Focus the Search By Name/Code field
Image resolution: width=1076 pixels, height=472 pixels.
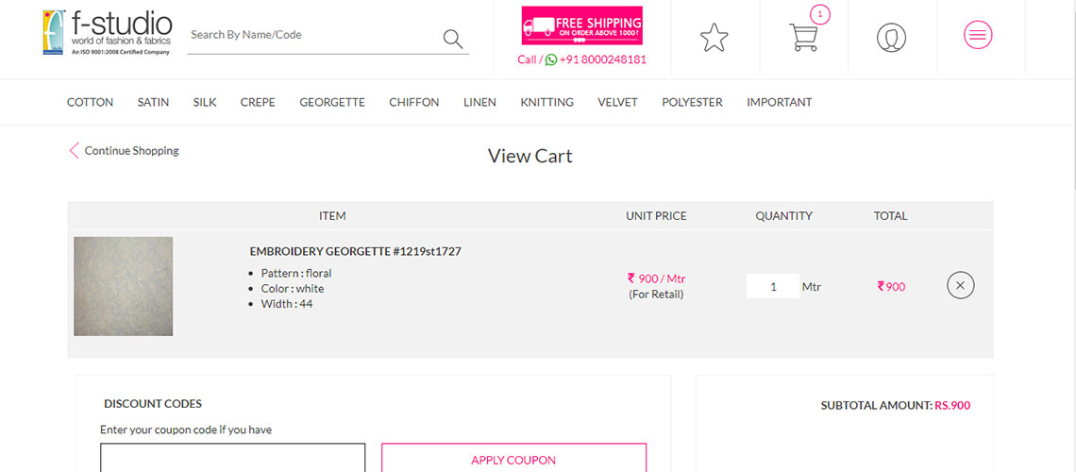point(314,35)
